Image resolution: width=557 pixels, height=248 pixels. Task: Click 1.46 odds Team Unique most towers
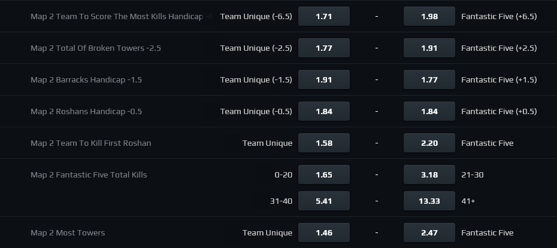[323, 232]
